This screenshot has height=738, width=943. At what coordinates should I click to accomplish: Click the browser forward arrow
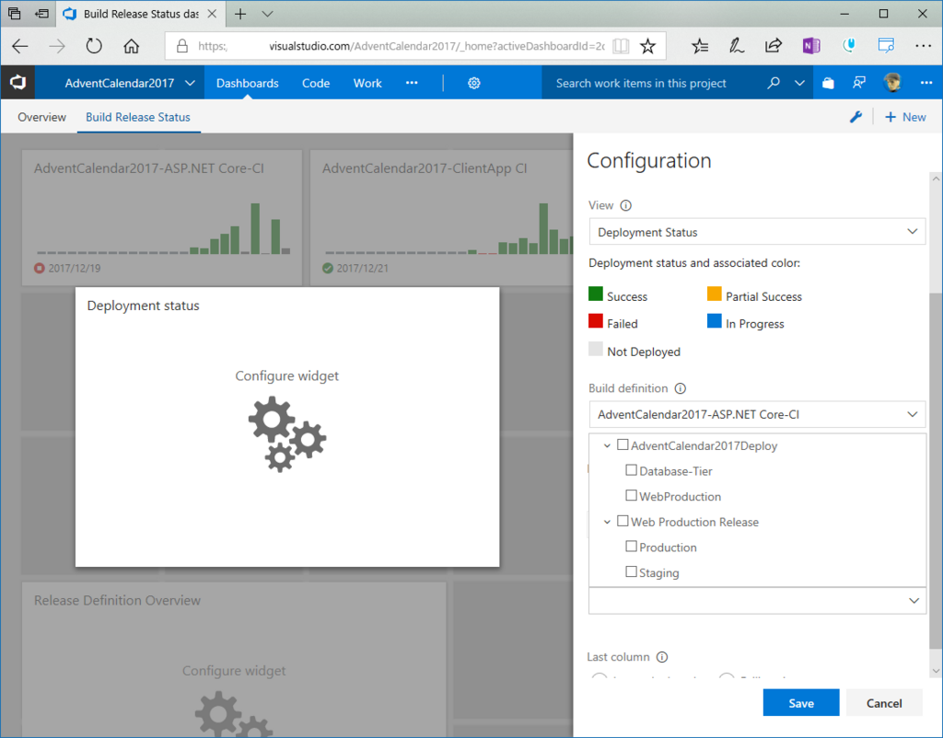pos(57,46)
